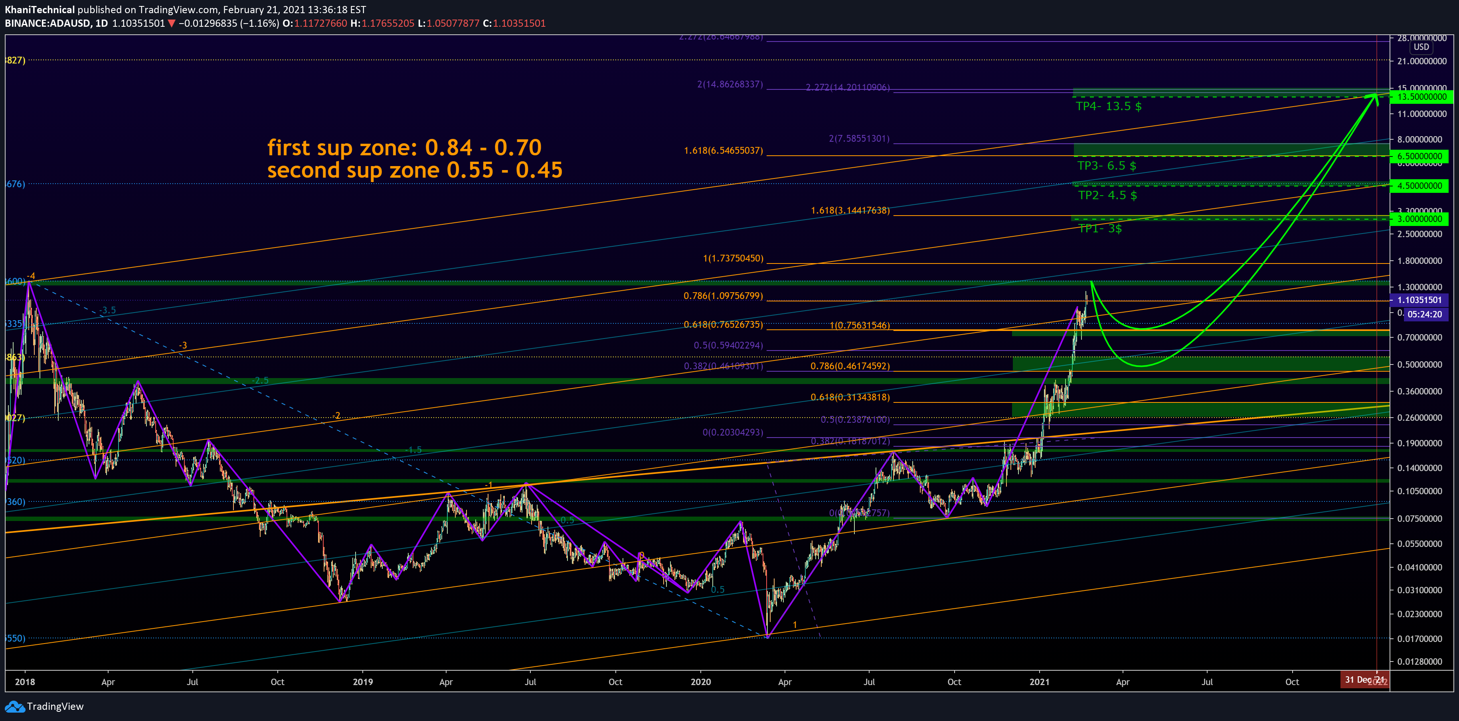Click the BINANCE:ADAUSD symbol name
This screenshot has width=1459, height=721.
coord(47,24)
